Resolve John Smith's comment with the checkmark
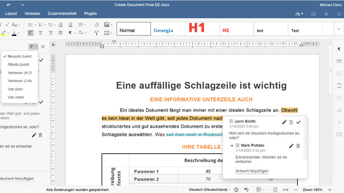 click(298, 122)
